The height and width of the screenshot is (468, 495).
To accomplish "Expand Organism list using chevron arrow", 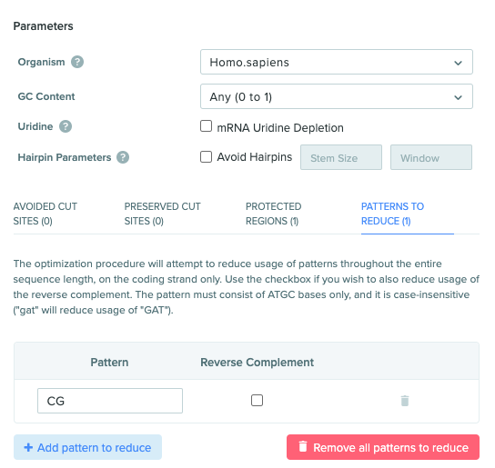I will click(458, 63).
